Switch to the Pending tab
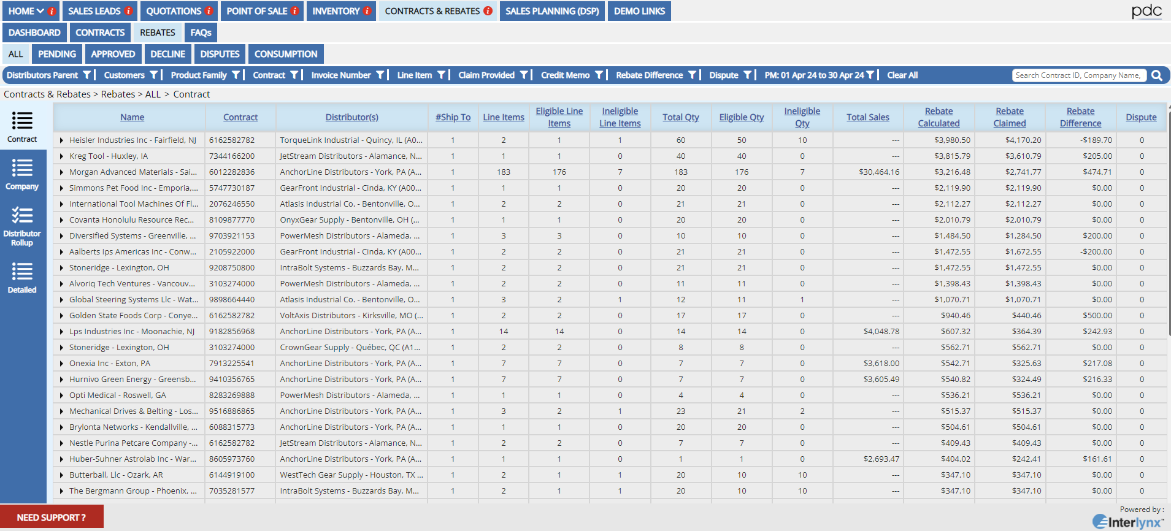This screenshot has height=531, width=1171. pyautogui.click(x=57, y=54)
